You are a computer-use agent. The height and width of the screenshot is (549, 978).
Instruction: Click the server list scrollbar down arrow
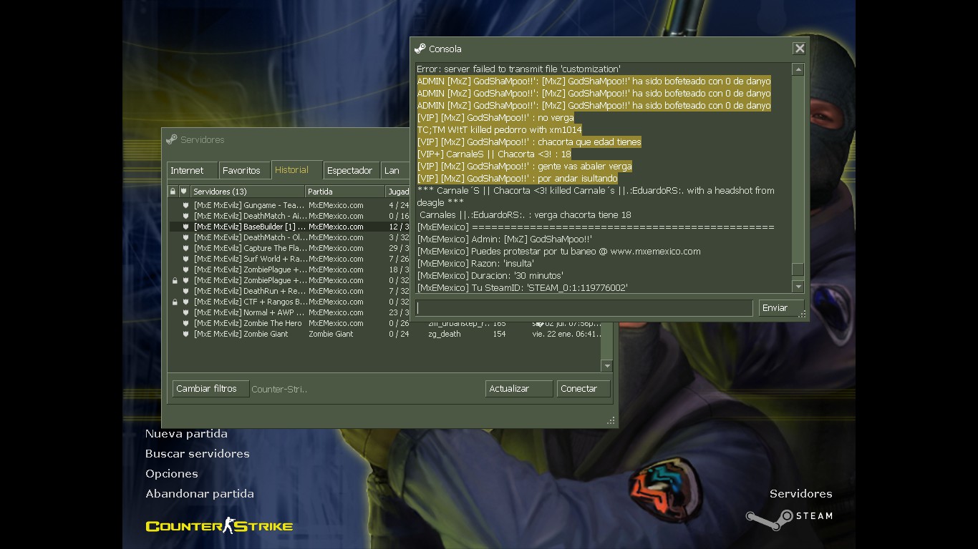[x=606, y=366]
